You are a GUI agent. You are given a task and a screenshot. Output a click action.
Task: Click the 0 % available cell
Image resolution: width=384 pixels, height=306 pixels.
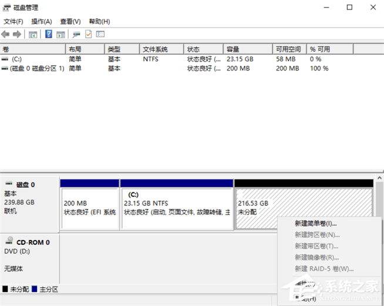pyautogui.click(x=316, y=59)
